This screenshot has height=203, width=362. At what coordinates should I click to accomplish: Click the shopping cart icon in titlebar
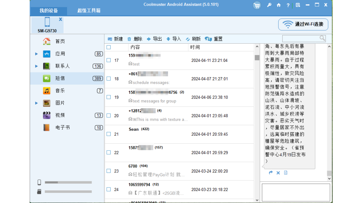click(x=257, y=5)
